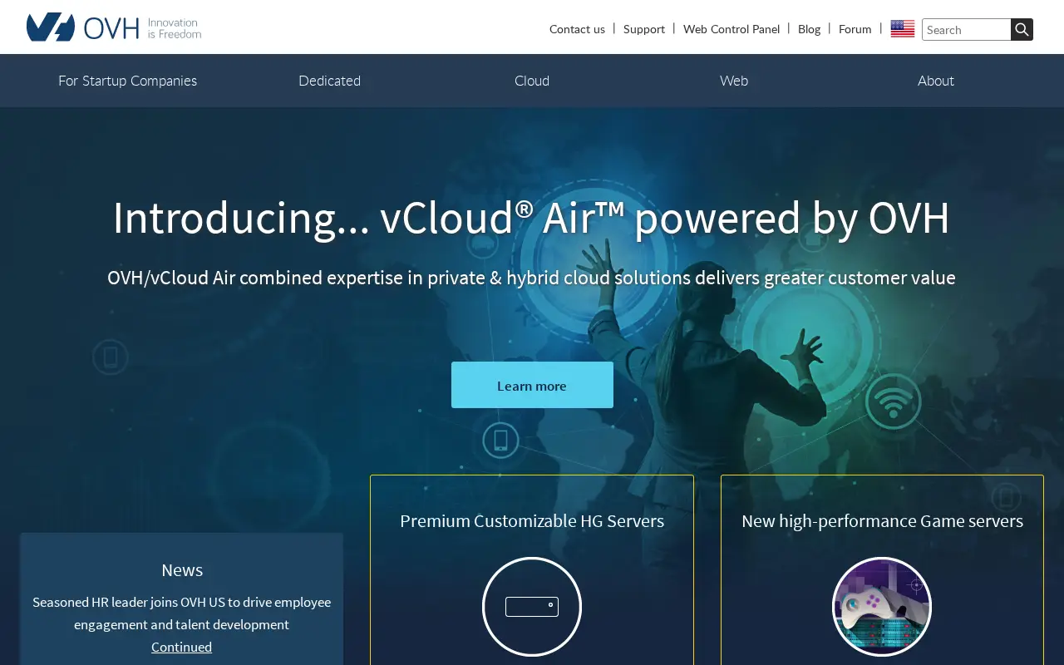Open the About menu
Screen dimensions: 1064x665
click(936, 81)
